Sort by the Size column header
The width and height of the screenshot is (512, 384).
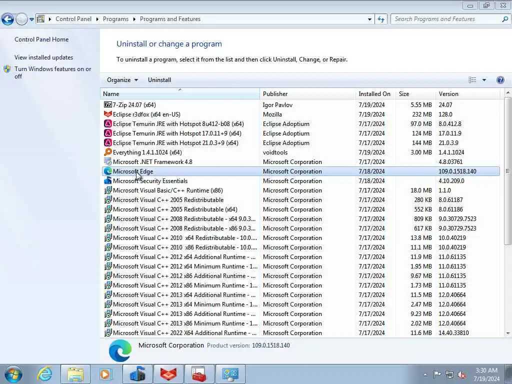click(x=415, y=93)
